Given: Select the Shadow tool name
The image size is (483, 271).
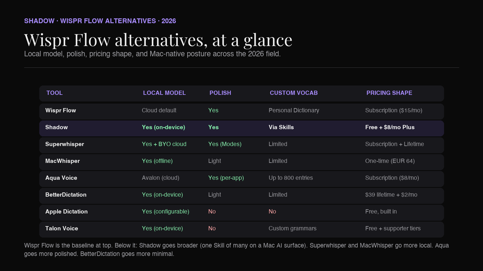Looking at the screenshot, I should (x=56, y=127).
